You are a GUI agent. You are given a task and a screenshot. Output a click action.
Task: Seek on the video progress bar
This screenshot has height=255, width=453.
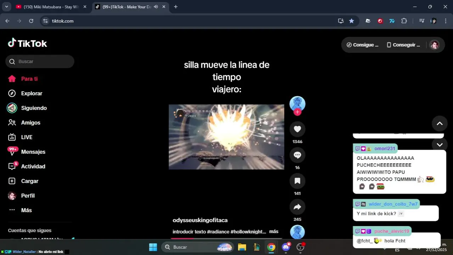pyautogui.click(x=226, y=238)
